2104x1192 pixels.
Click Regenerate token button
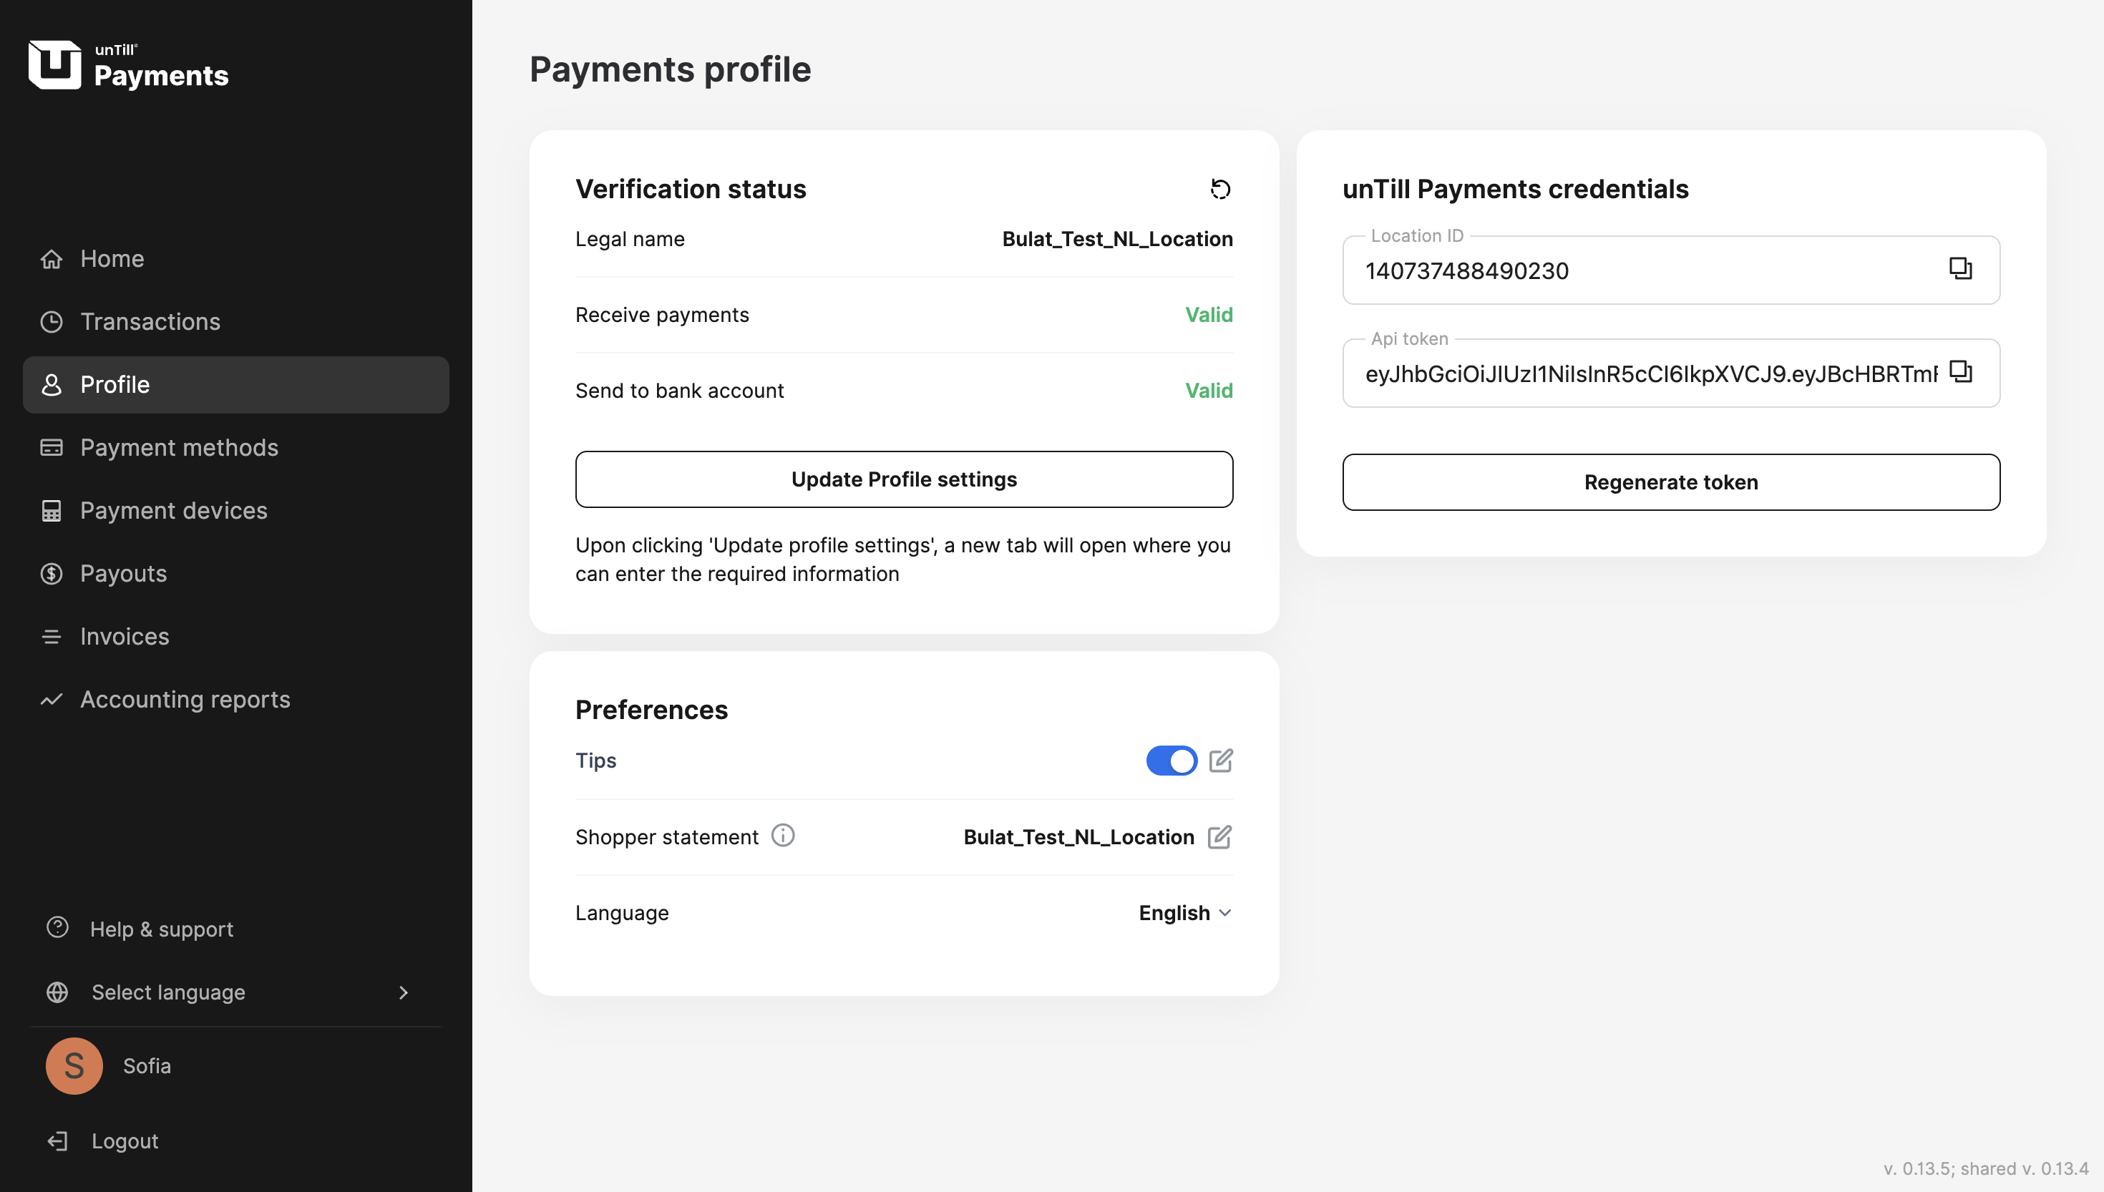pyautogui.click(x=1671, y=482)
